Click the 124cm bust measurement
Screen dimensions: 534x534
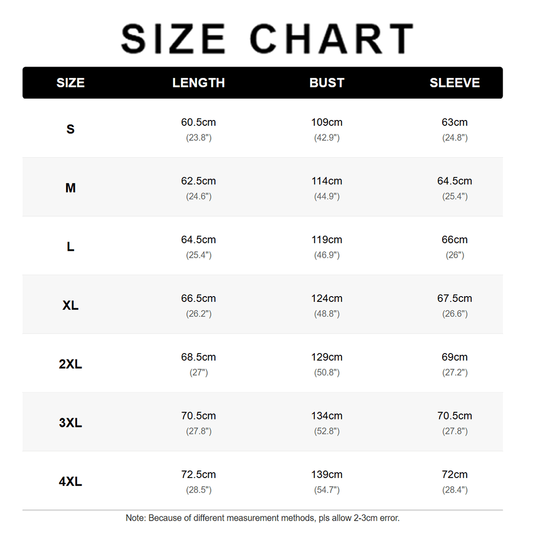pyautogui.click(x=326, y=298)
